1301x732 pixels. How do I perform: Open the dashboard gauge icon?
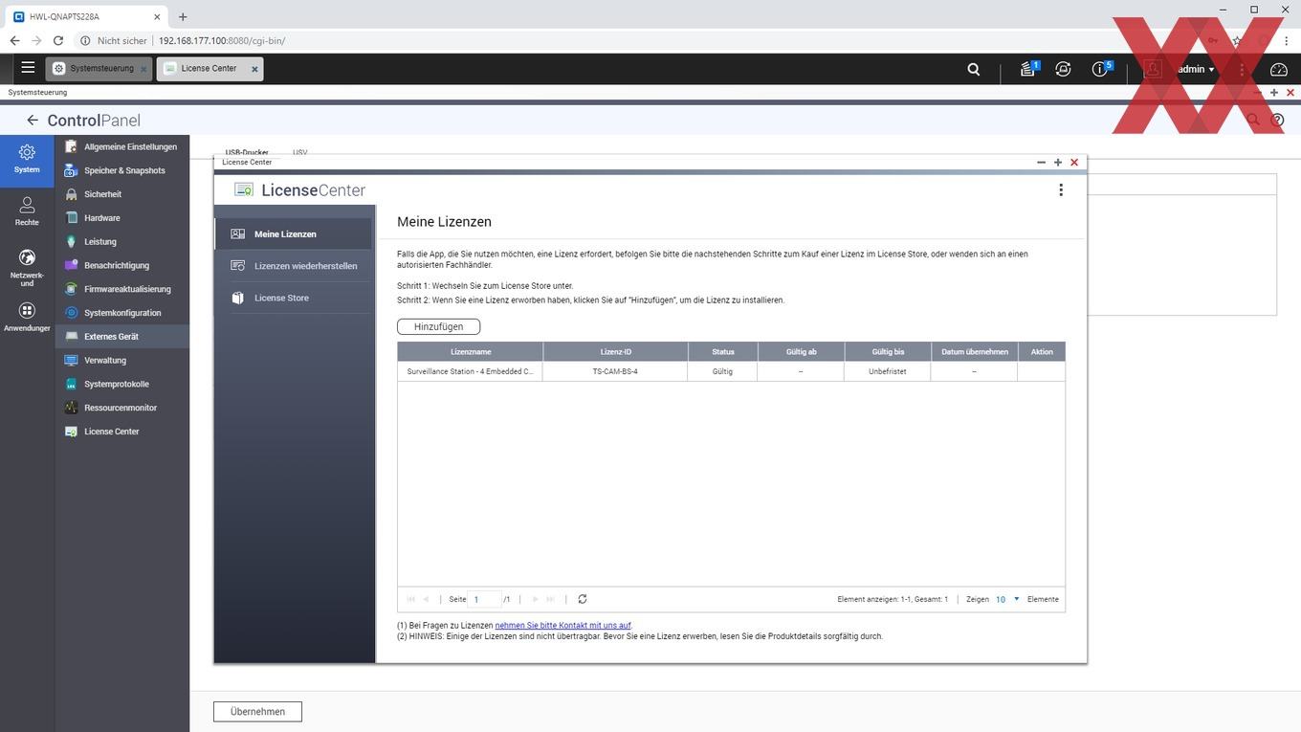(1279, 69)
